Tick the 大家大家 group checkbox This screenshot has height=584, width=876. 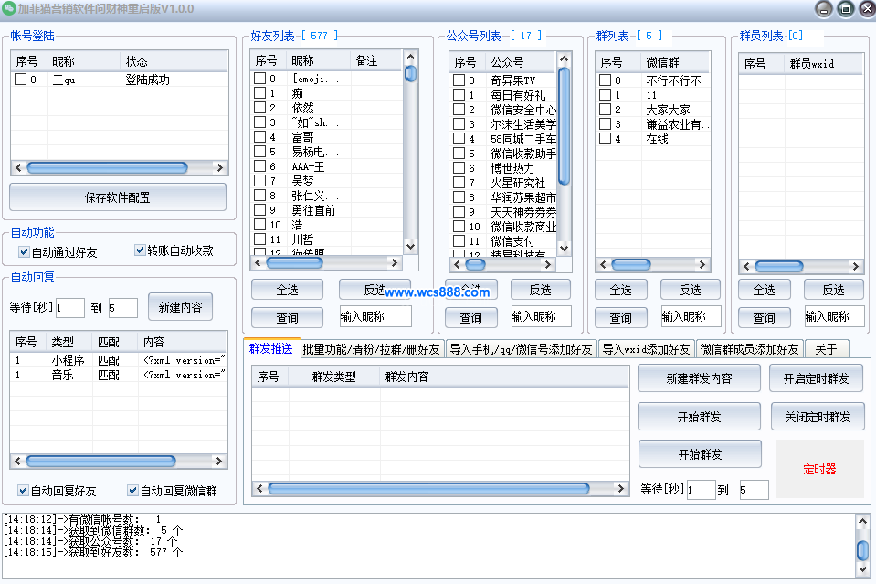(x=605, y=110)
